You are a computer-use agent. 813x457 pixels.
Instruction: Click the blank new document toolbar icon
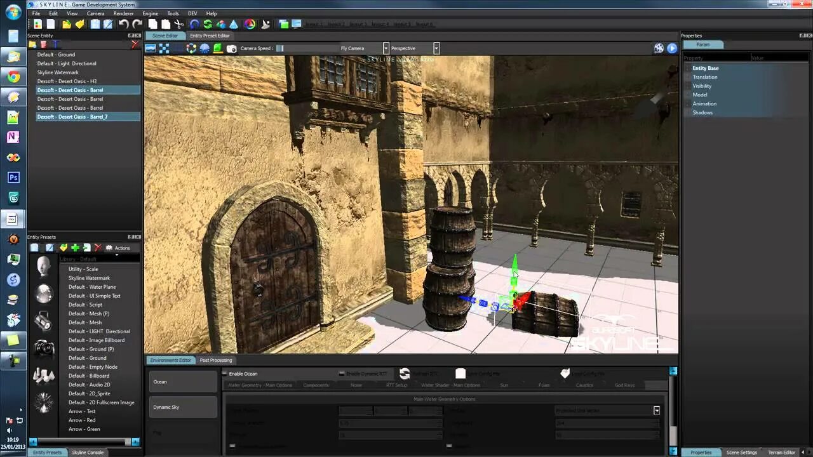[50, 24]
